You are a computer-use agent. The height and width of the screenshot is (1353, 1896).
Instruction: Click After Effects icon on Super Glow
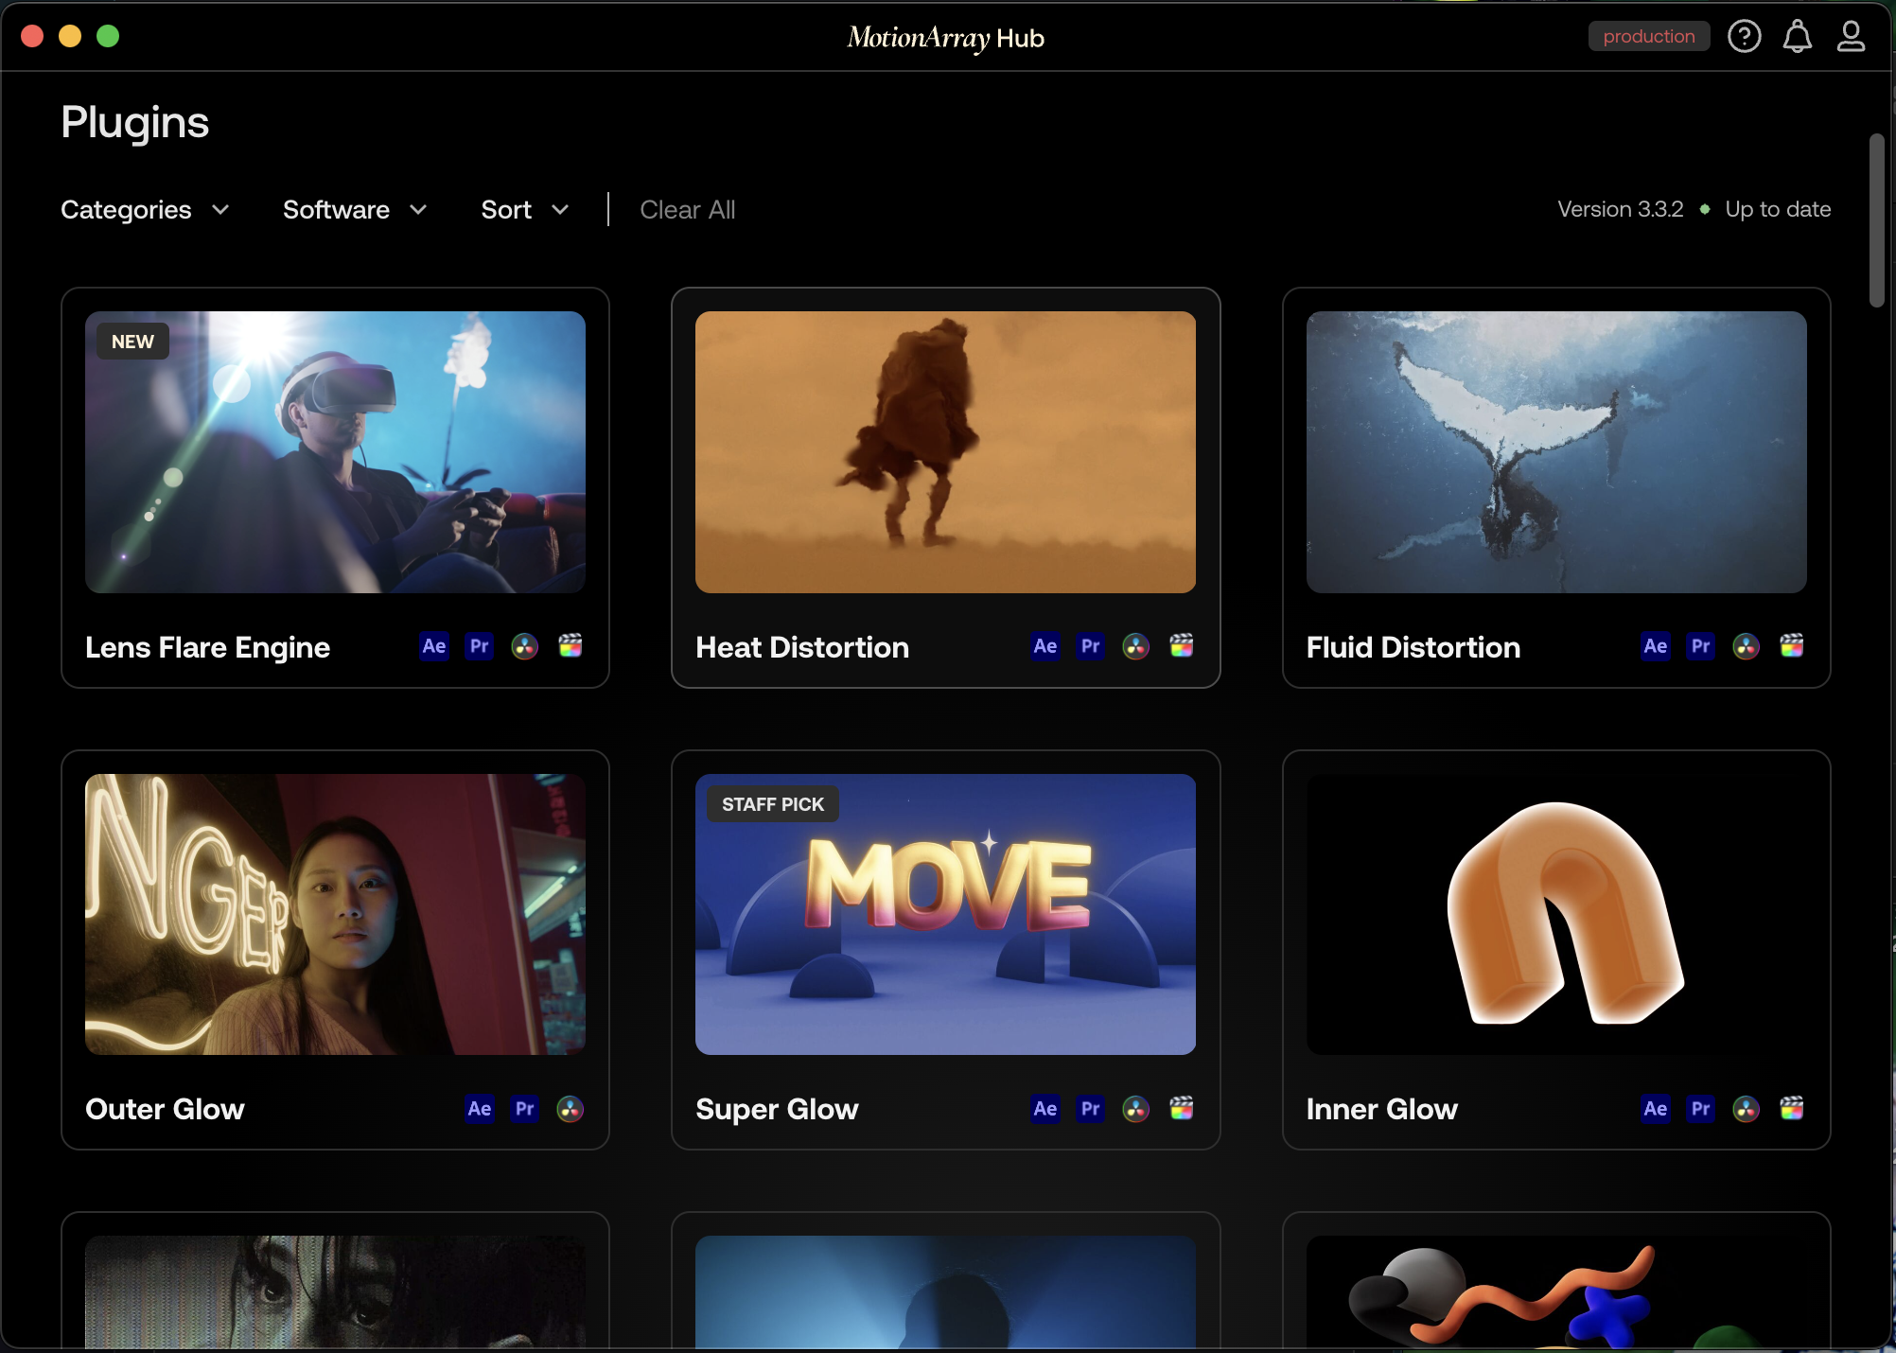(x=1045, y=1109)
